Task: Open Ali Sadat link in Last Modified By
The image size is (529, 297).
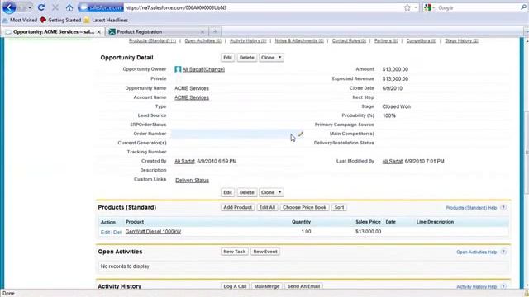Action: 393,162
